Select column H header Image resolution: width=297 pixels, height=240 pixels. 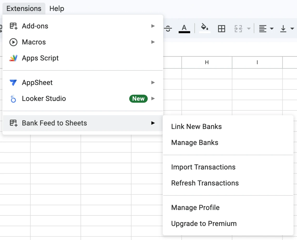click(207, 62)
